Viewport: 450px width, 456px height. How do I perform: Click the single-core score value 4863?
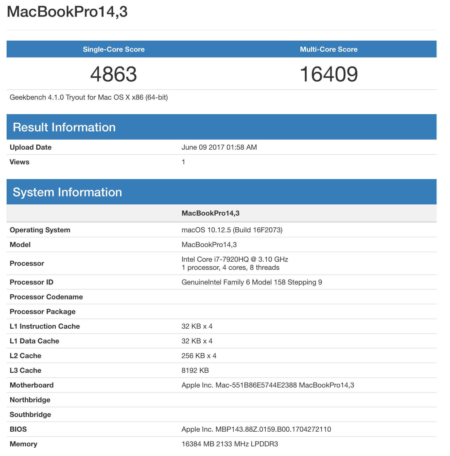[x=114, y=74]
